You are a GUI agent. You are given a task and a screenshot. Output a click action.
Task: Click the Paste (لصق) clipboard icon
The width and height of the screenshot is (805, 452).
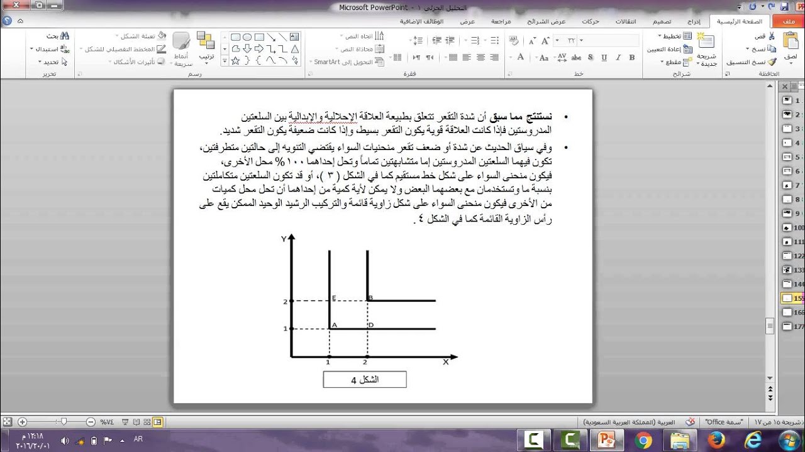click(791, 41)
